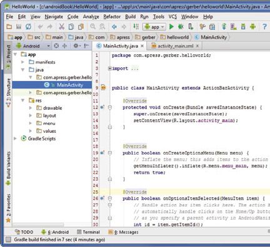Expand the manifests folder
270x247 pixels.
[x=23, y=62]
